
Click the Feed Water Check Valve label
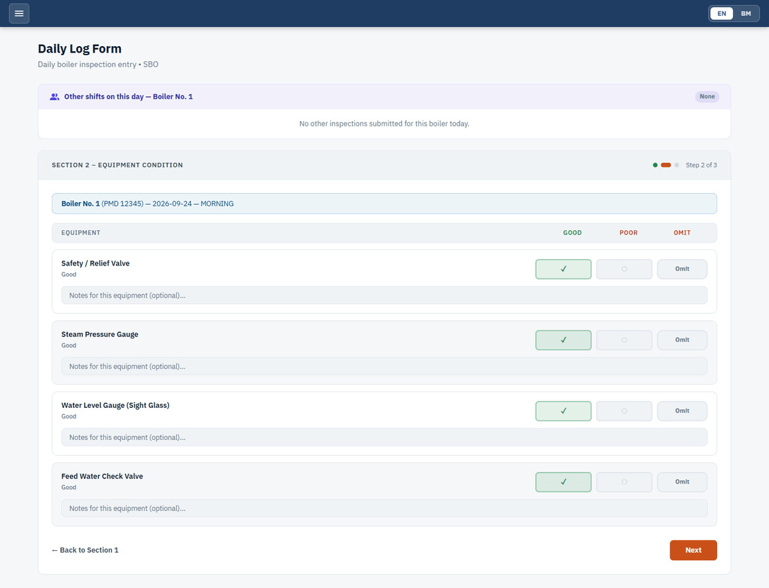coord(103,476)
